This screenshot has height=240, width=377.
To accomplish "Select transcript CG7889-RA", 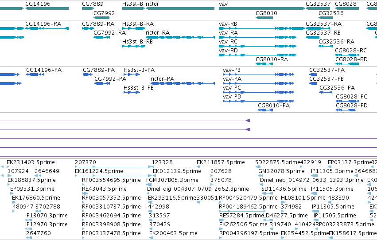I will (98, 24).
